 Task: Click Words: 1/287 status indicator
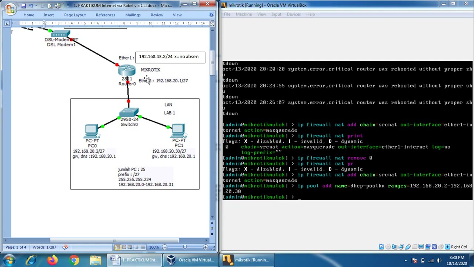coord(44,247)
